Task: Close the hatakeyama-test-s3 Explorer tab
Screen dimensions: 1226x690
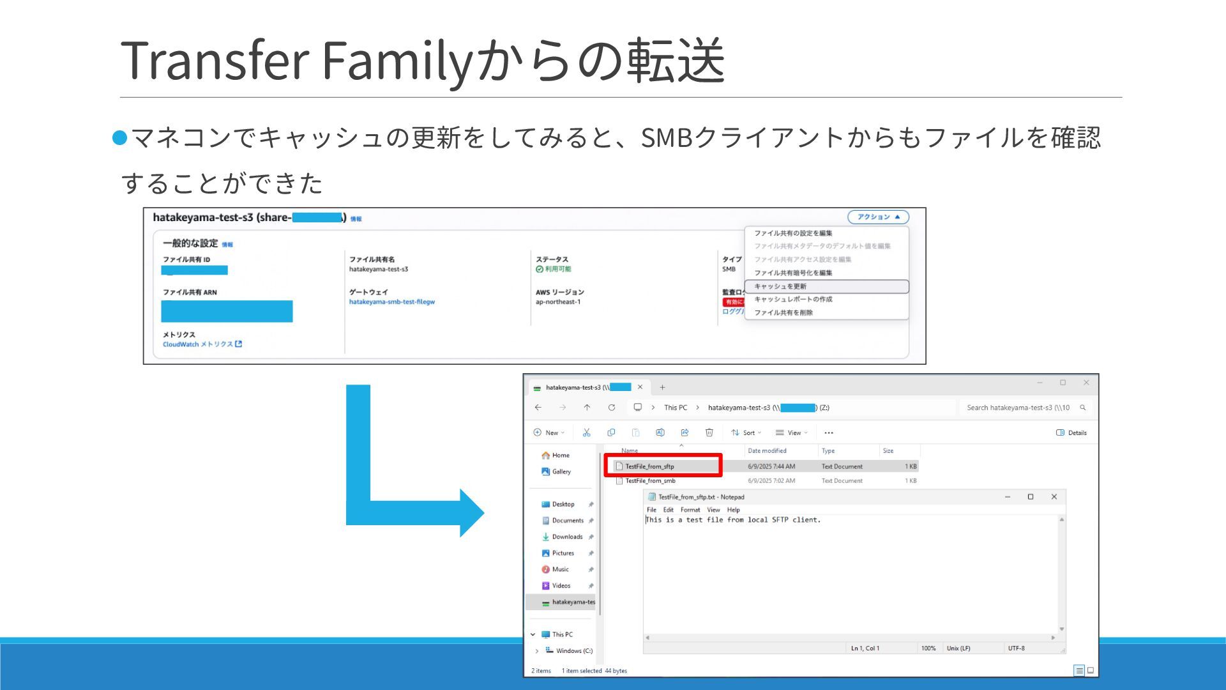Action: (640, 387)
